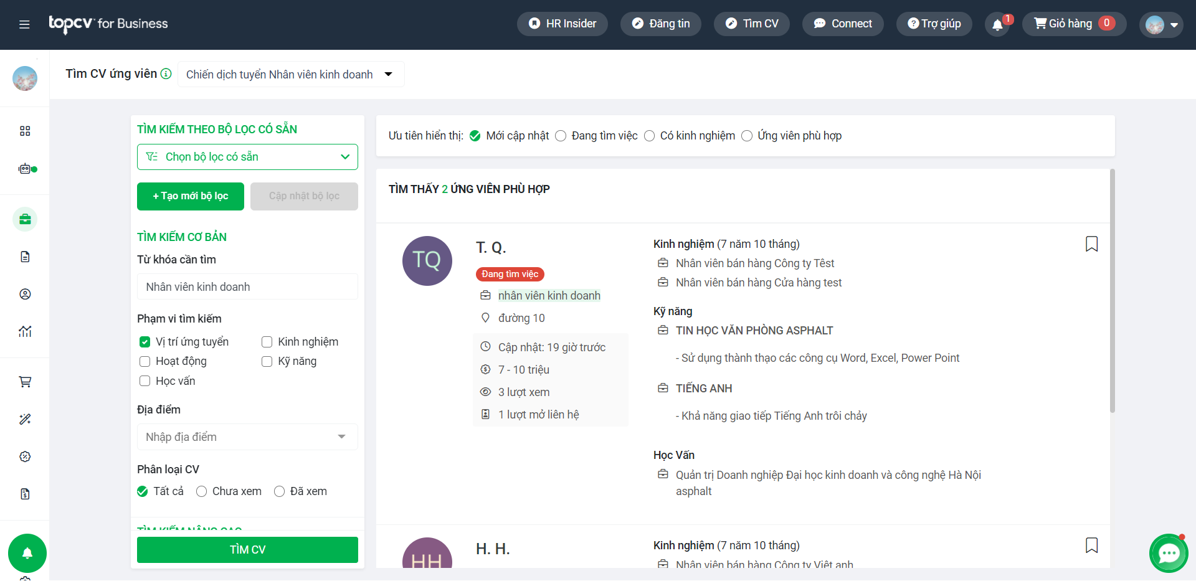Open the invoice document icon in sidebar
Screen dimensions: 1196x581
(25, 494)
